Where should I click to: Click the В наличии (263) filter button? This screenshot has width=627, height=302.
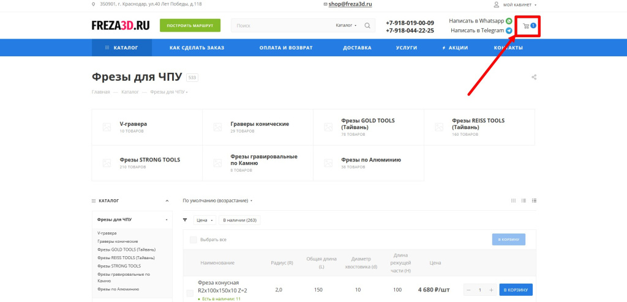239,220
